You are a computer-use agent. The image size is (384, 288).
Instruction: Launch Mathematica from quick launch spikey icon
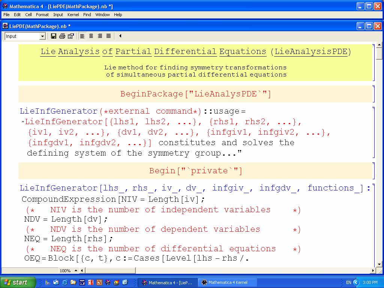pos(108,282)
